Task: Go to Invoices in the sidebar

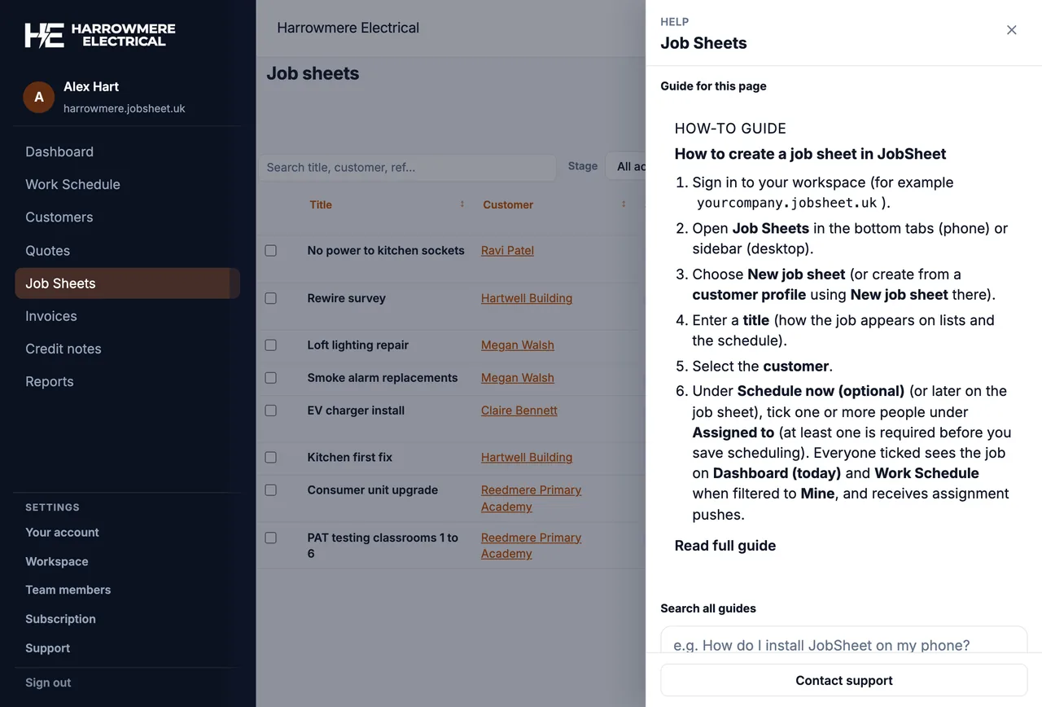Action: point(51,316)
